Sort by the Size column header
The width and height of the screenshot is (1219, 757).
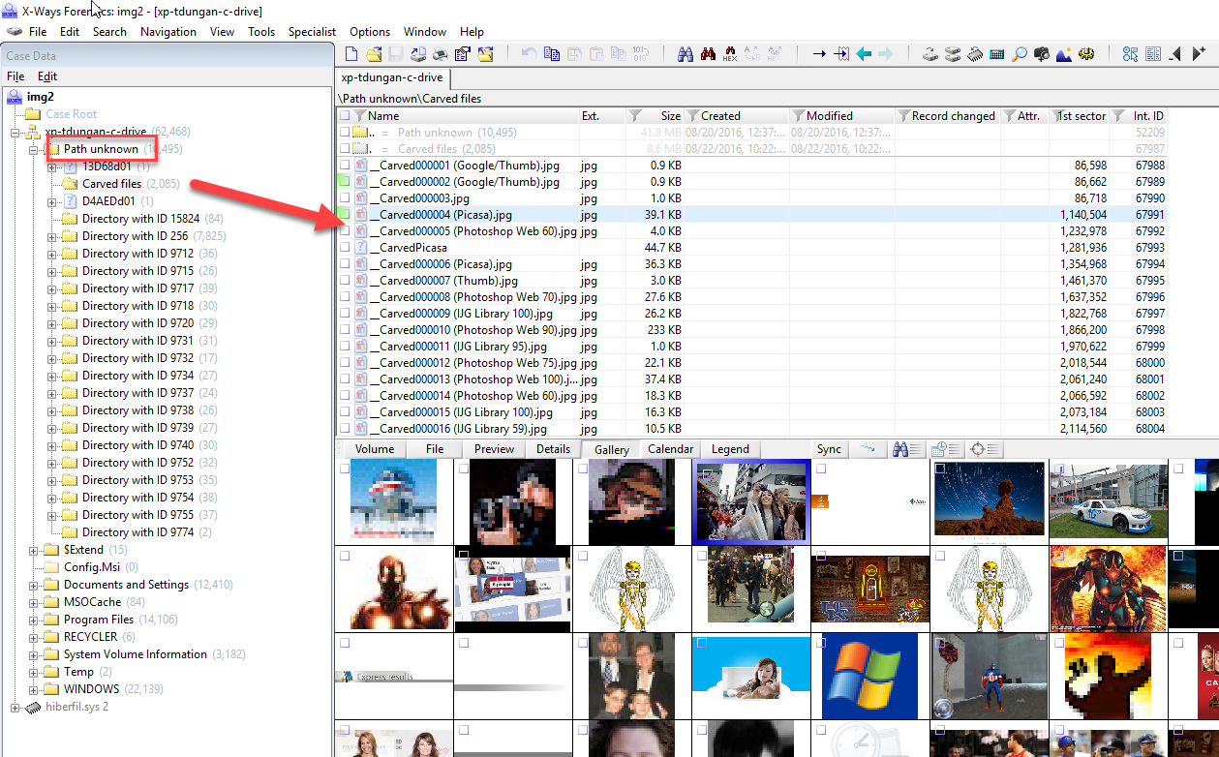670,116
